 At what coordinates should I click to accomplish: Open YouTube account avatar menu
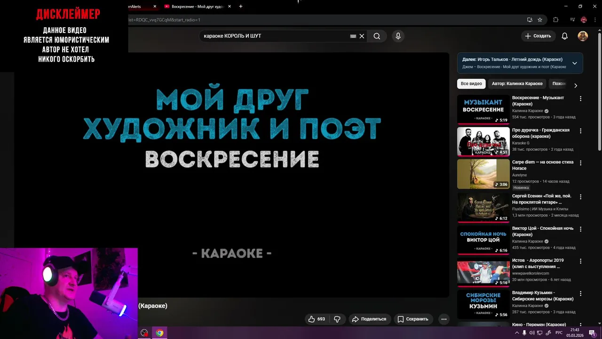click(583, 36)
